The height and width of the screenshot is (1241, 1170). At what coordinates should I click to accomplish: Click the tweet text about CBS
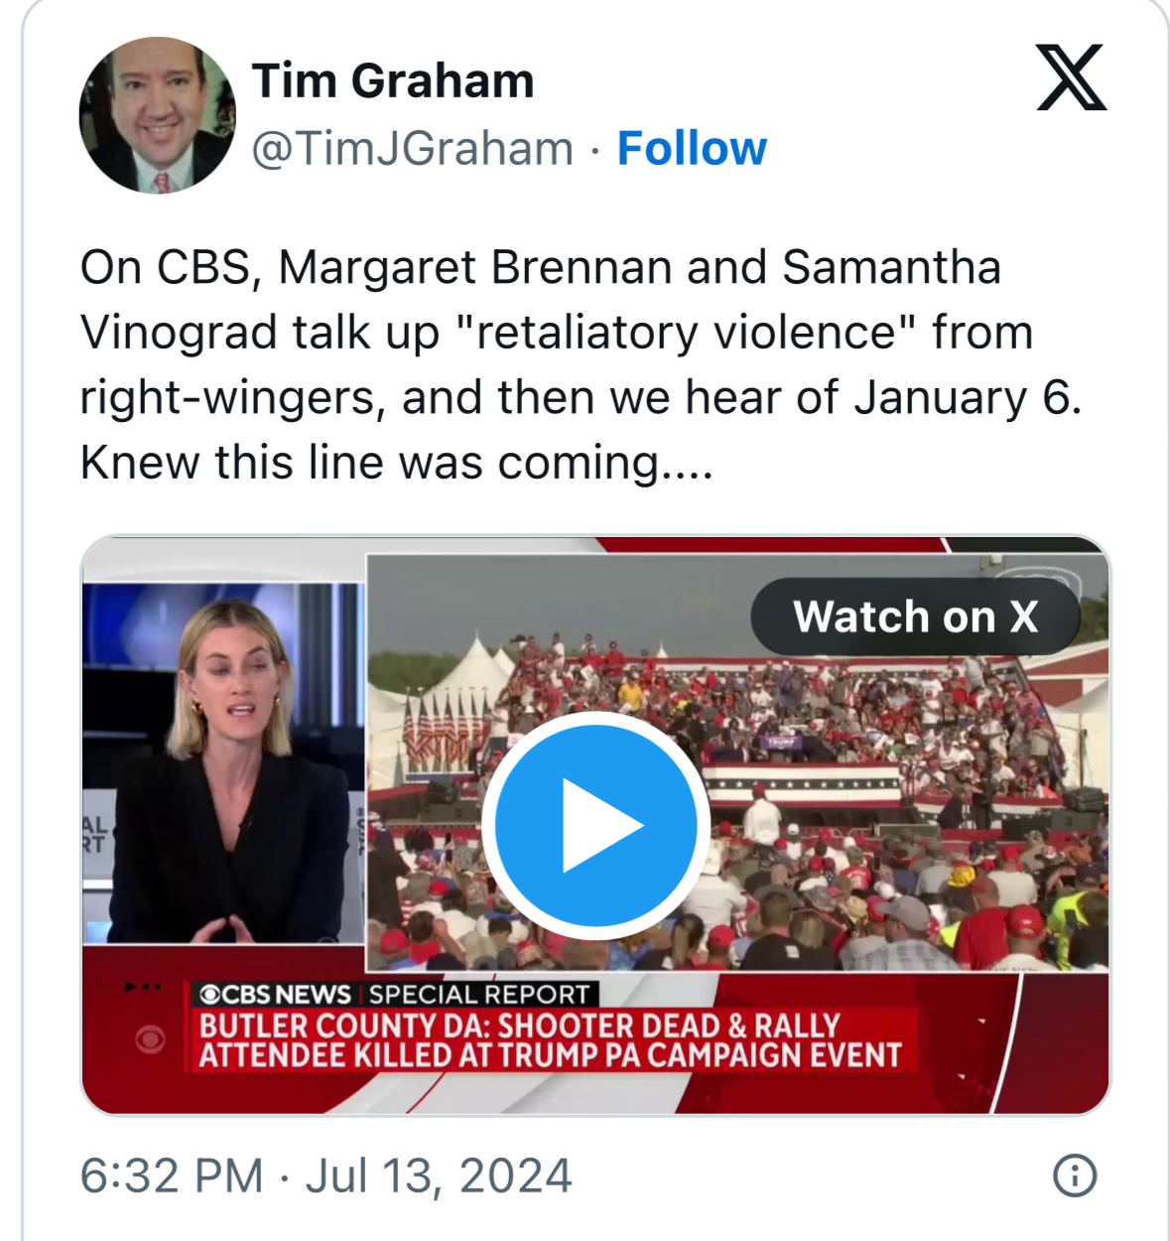(x=581, y=364)
